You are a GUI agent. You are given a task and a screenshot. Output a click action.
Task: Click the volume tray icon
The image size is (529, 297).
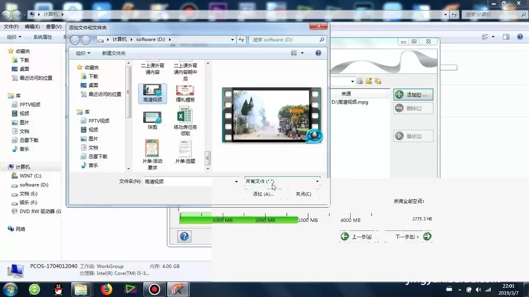478,290
